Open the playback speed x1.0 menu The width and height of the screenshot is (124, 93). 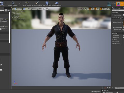tap(46, 9)
